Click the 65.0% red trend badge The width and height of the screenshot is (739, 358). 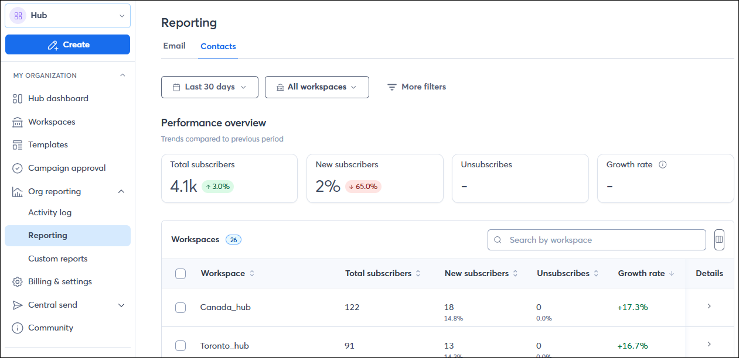363,187
